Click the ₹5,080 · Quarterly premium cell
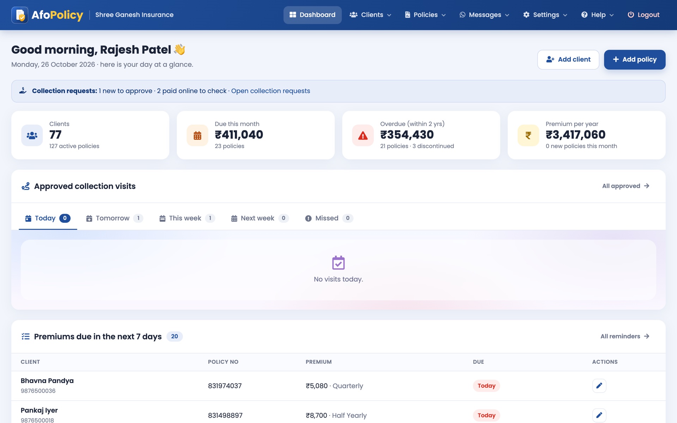 coord(334,386)
